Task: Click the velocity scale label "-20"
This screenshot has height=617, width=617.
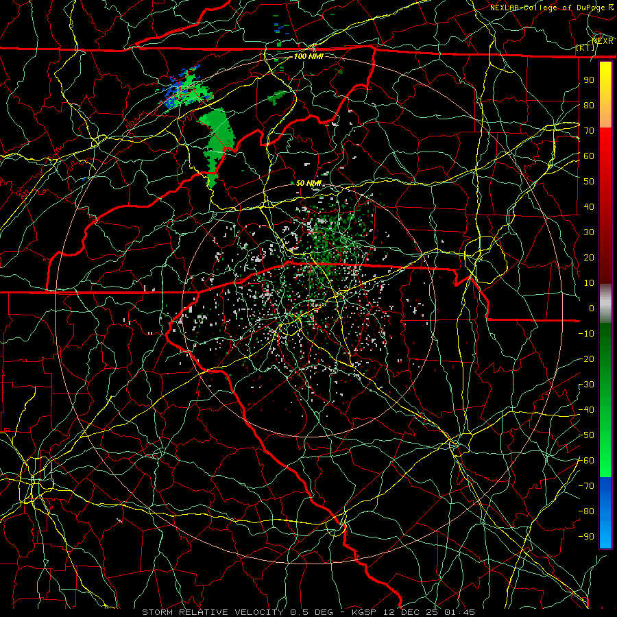Action: click(x=586, y=359)
